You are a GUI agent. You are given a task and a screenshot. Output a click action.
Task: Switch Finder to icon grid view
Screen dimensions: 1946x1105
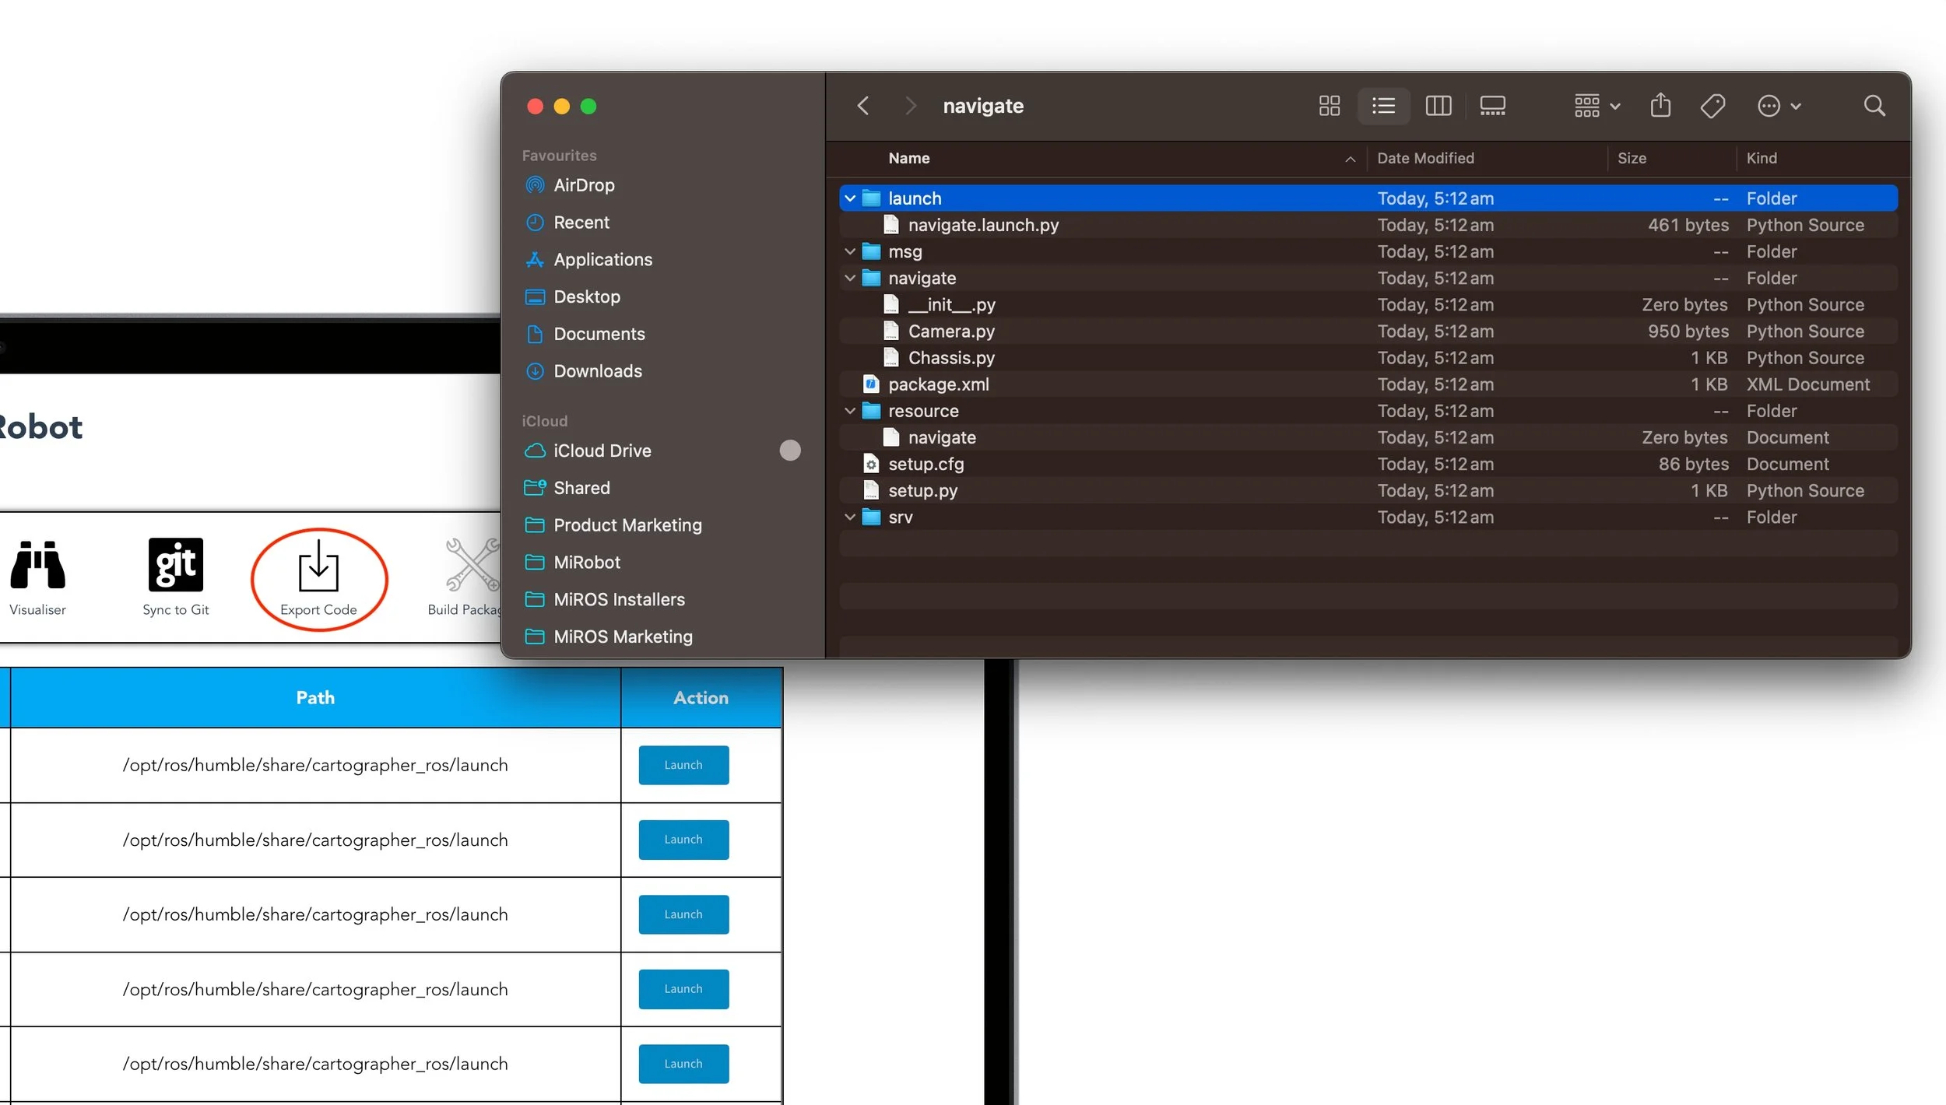[1329, 106]
